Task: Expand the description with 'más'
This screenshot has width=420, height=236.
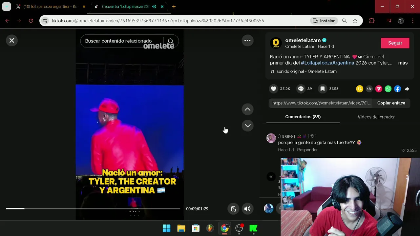Action: tap(403, 63)
